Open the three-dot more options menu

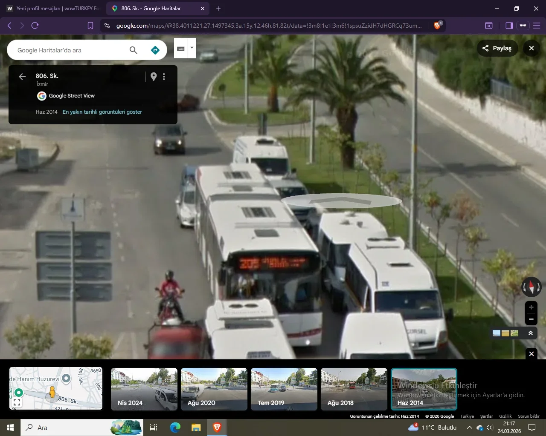tap(164, 77)
